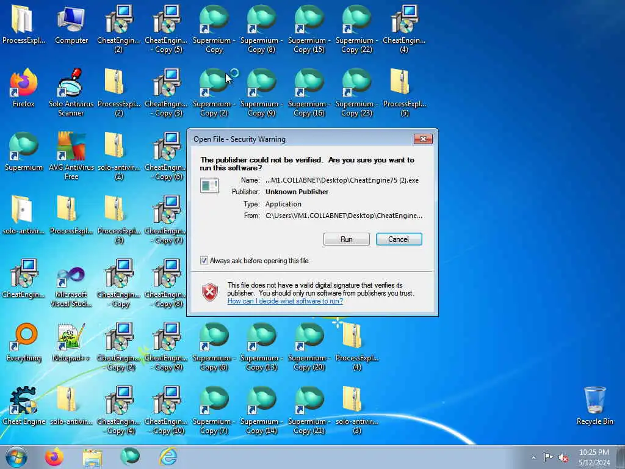The image size is (625, 469).
Task: Open Supermium from the taskbar
Action: (130, 457)
